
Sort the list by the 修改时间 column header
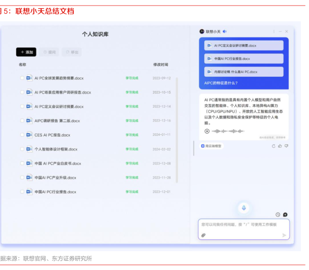coord(160,65)
